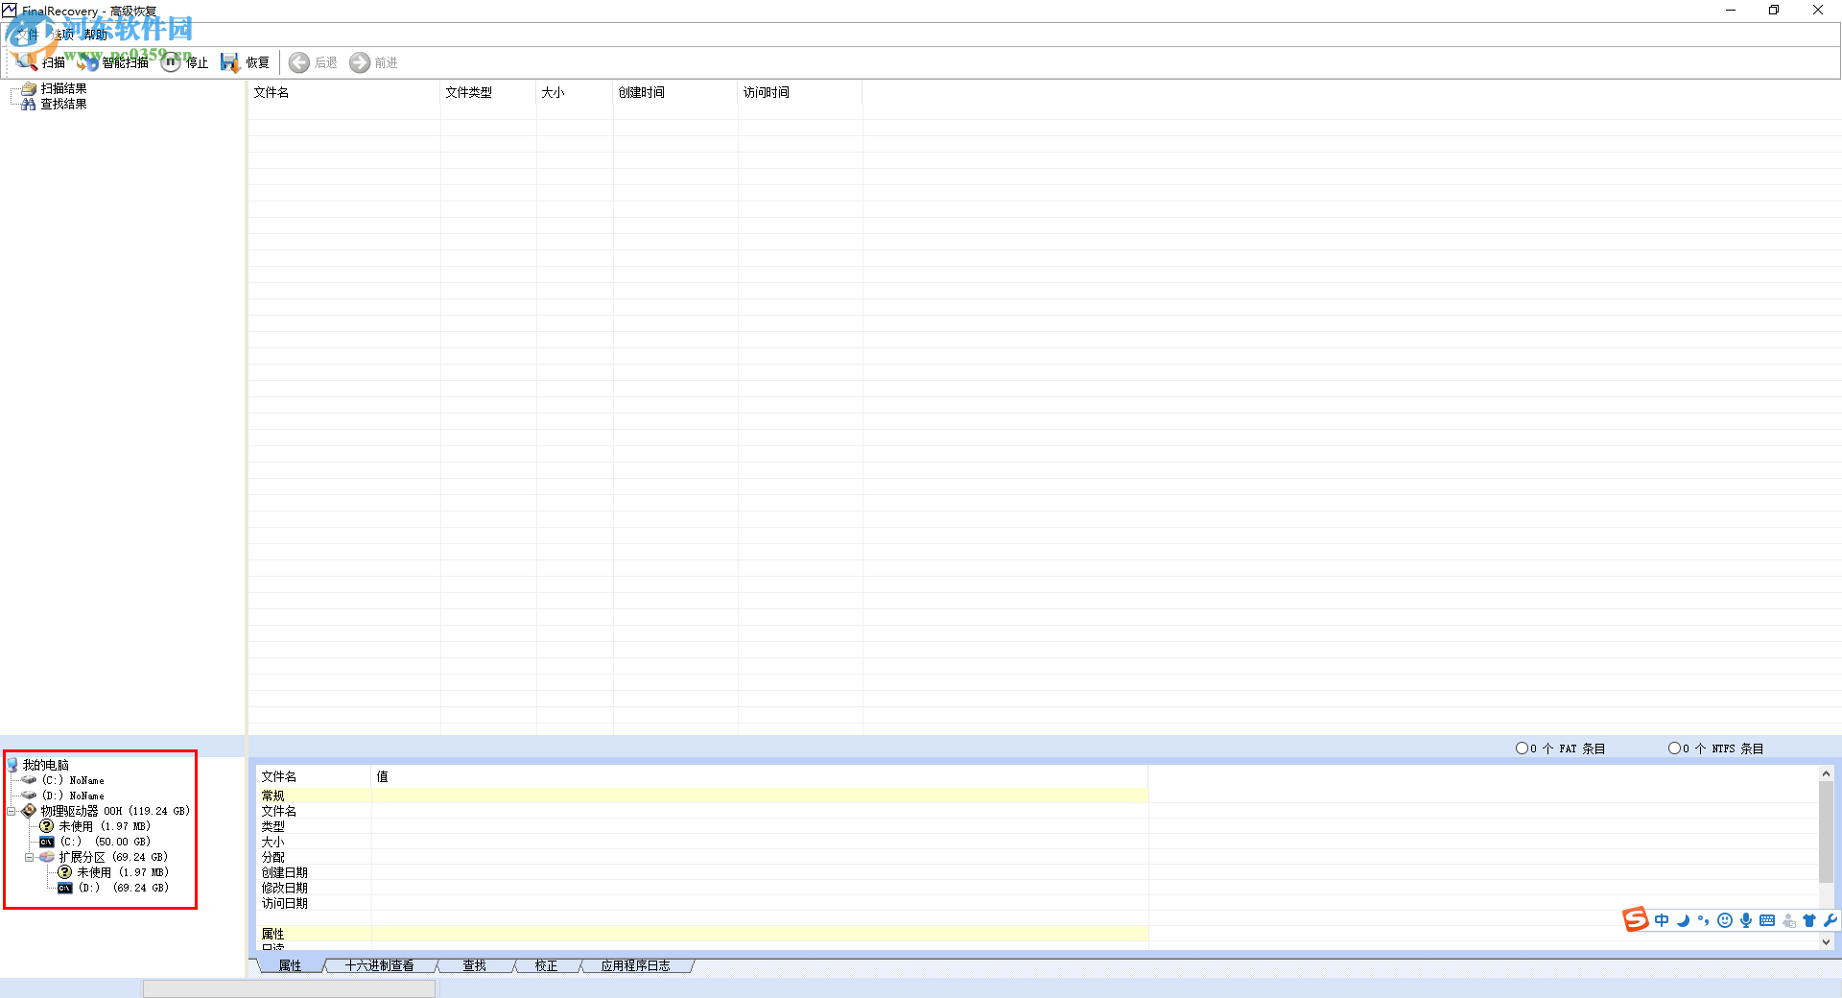Click the 扩展分区 pie icon
Screen dimensions: 1842x998
click(47, 857)
